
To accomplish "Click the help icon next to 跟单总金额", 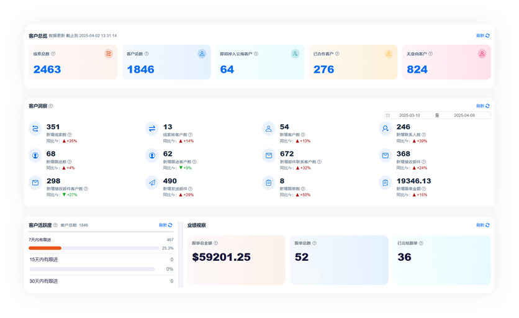I will coord(216,243).
